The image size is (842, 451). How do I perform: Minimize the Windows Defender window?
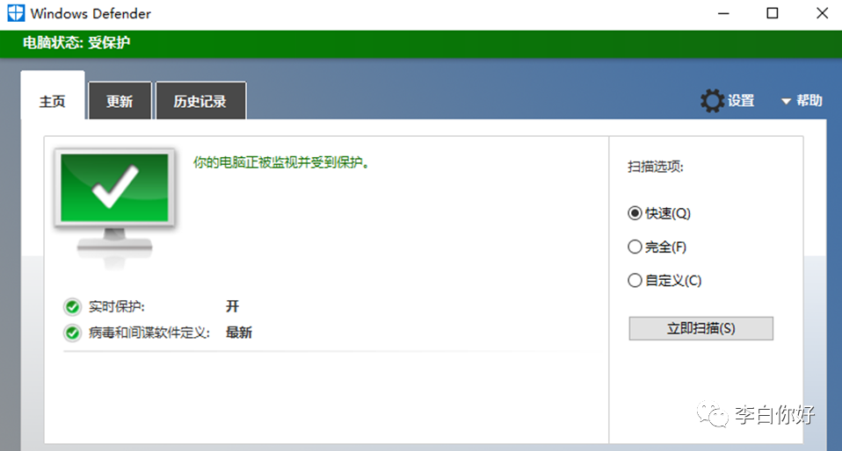tap(723, 13)
